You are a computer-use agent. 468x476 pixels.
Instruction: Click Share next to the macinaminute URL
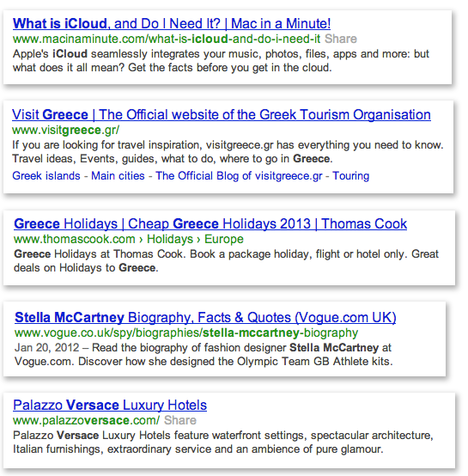pos(341,39)
